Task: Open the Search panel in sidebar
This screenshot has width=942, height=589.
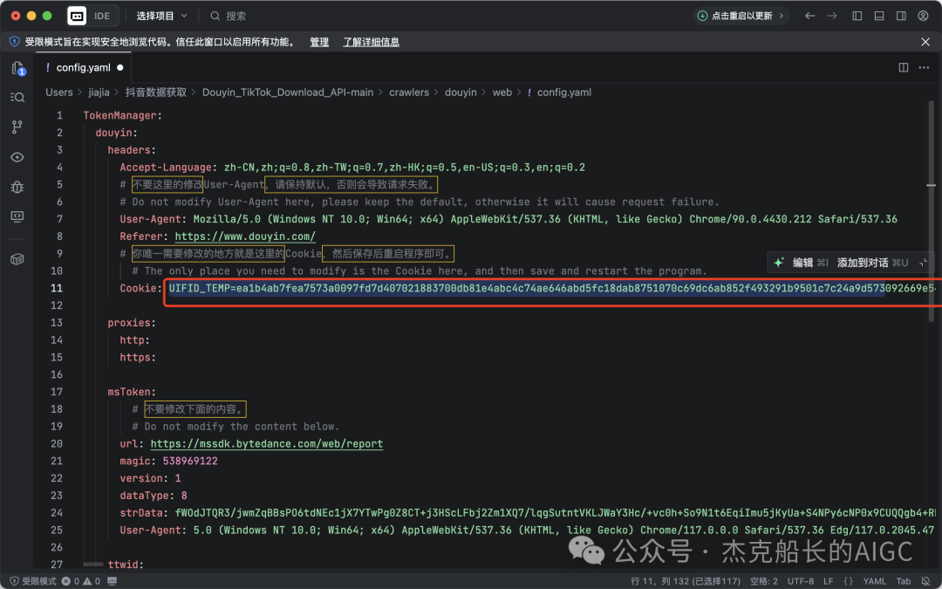Action: tap(17, 98)
